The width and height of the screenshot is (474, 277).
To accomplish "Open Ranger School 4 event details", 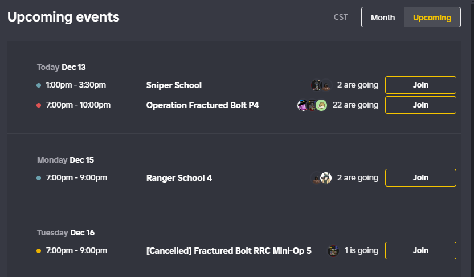I will (179, 178).
